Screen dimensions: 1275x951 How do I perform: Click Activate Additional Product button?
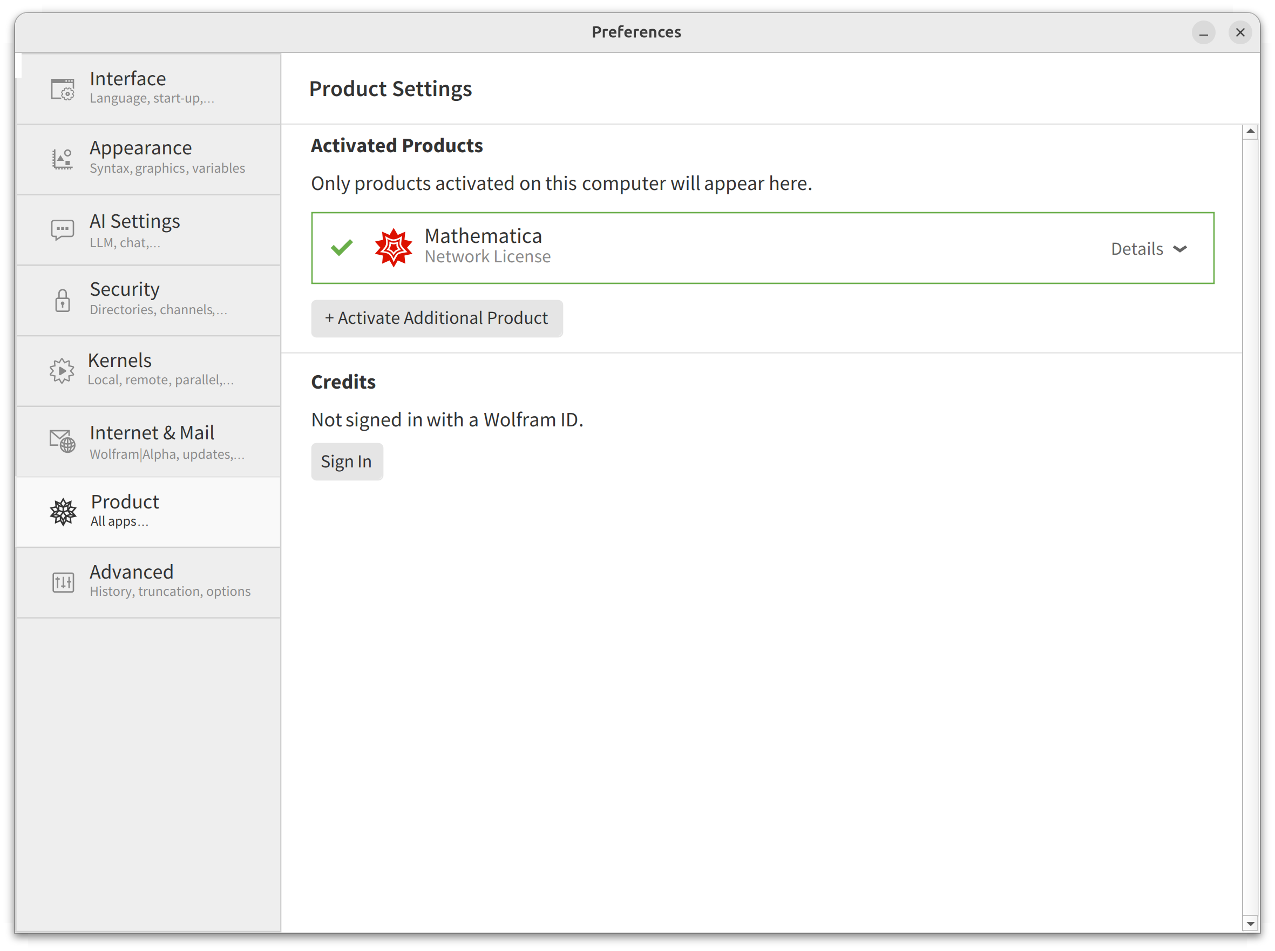(x=436, y=318)
